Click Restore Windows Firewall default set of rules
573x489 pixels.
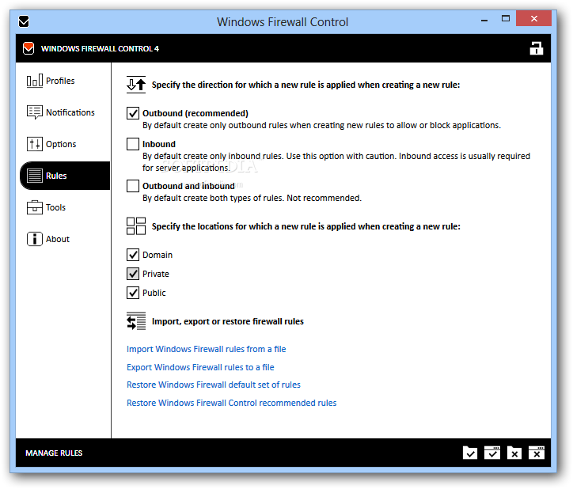tap(214, 385)
